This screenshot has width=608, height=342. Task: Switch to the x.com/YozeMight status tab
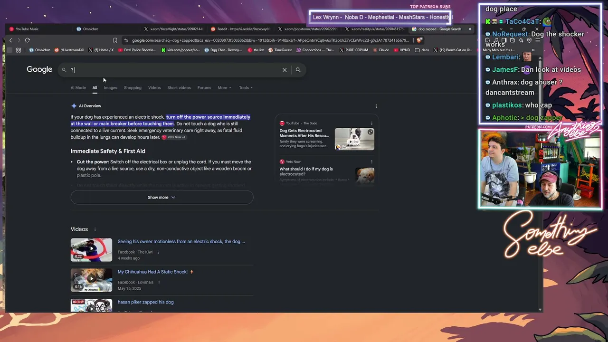[x=173, y=29]
